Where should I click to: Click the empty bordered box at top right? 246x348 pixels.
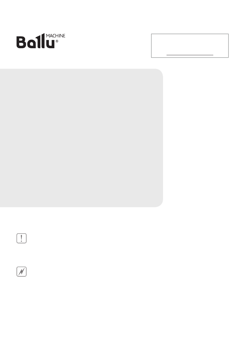point(190,46)
